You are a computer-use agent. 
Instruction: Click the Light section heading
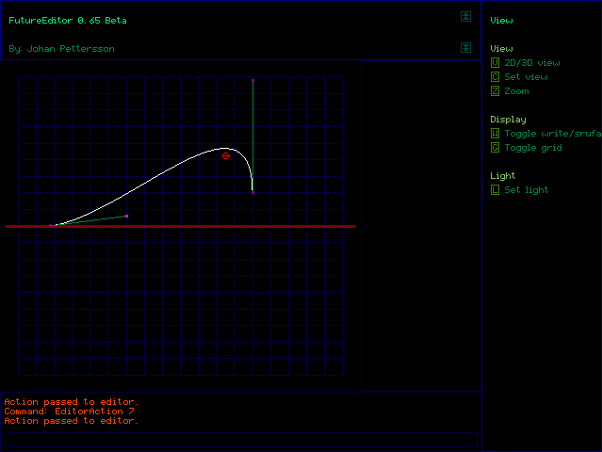click(x=502, y=176)
